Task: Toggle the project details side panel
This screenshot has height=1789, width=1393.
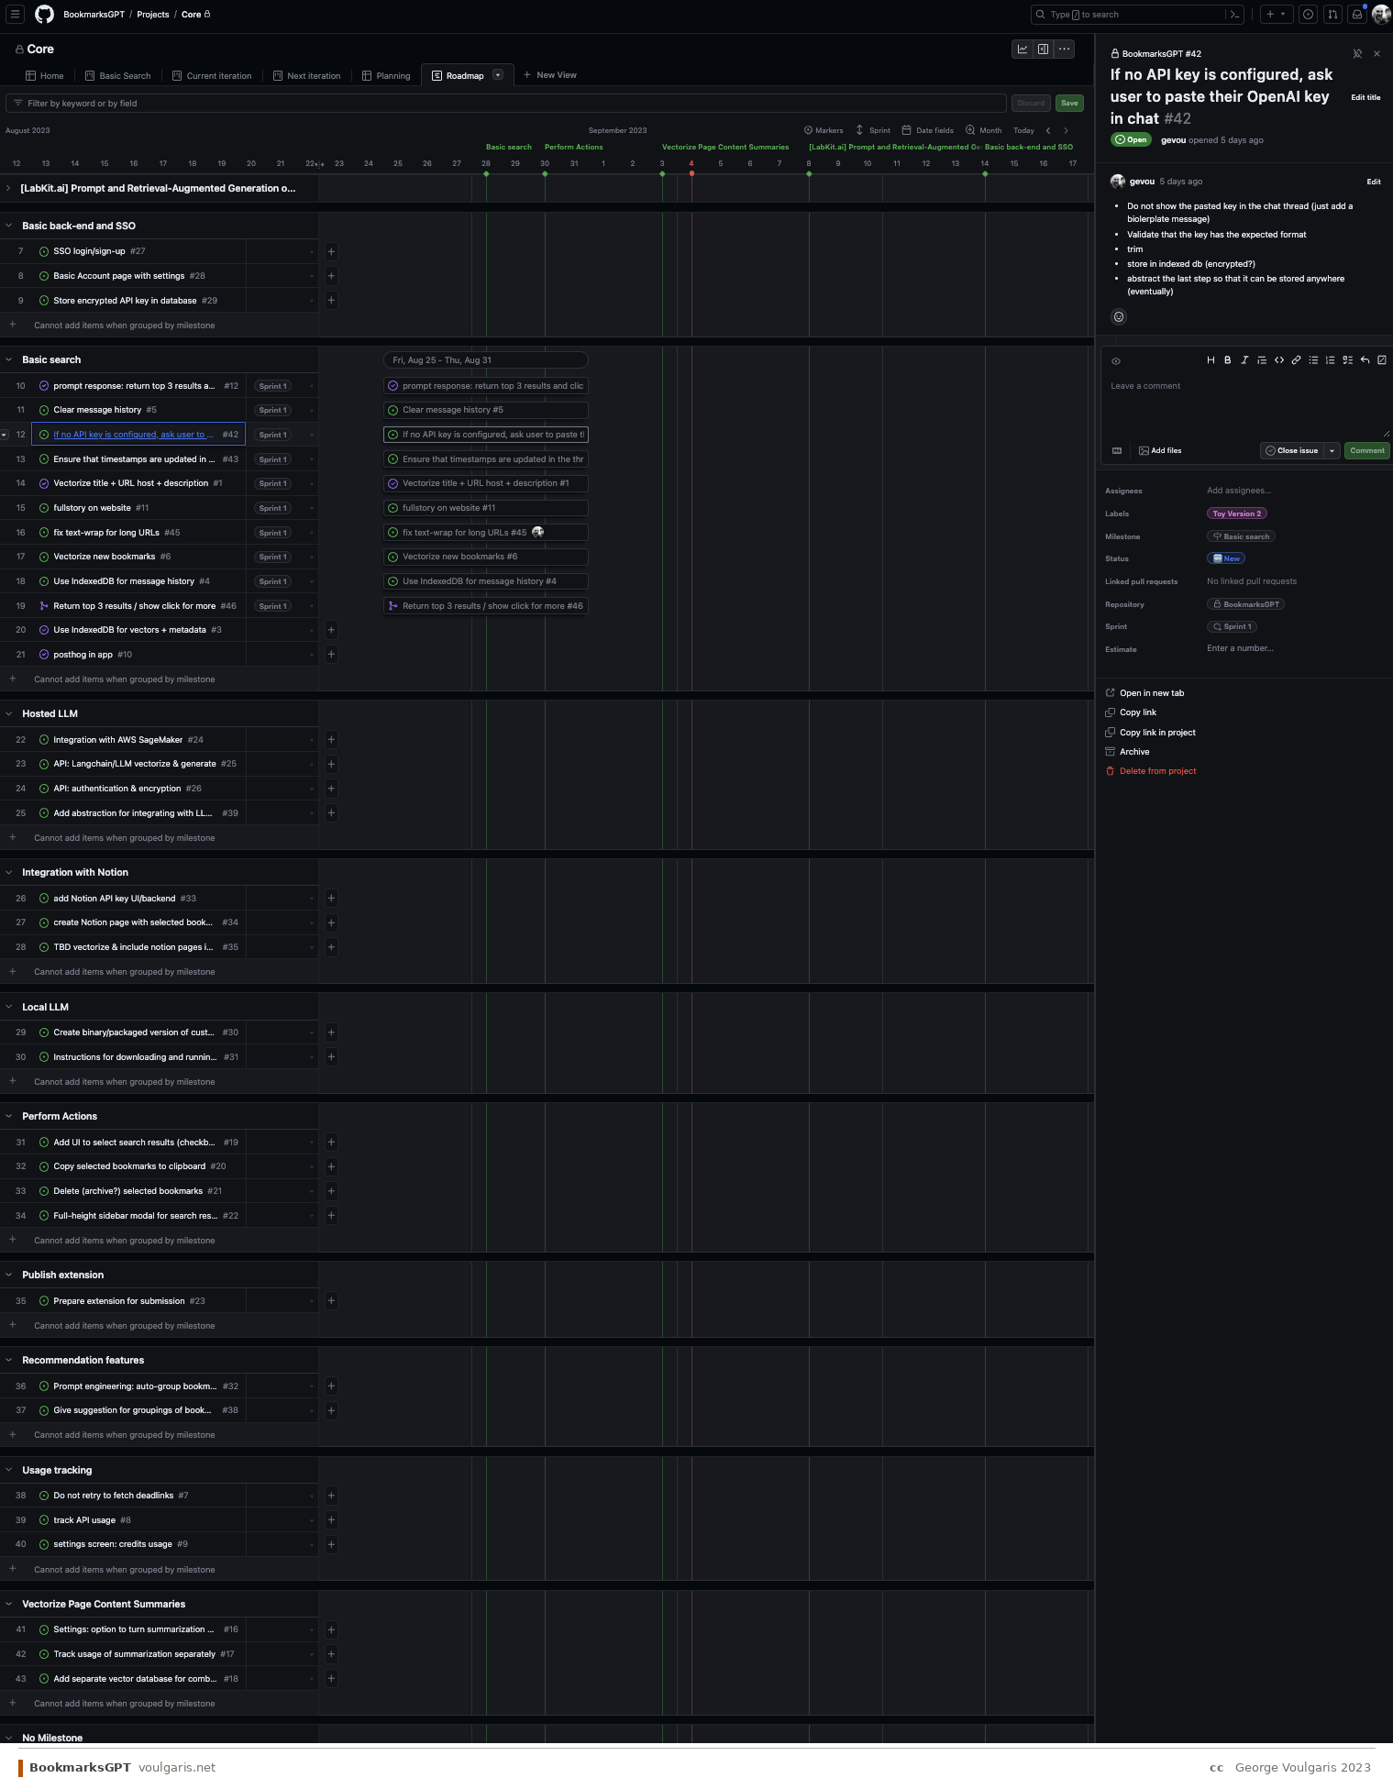Action: [1043, 50]
